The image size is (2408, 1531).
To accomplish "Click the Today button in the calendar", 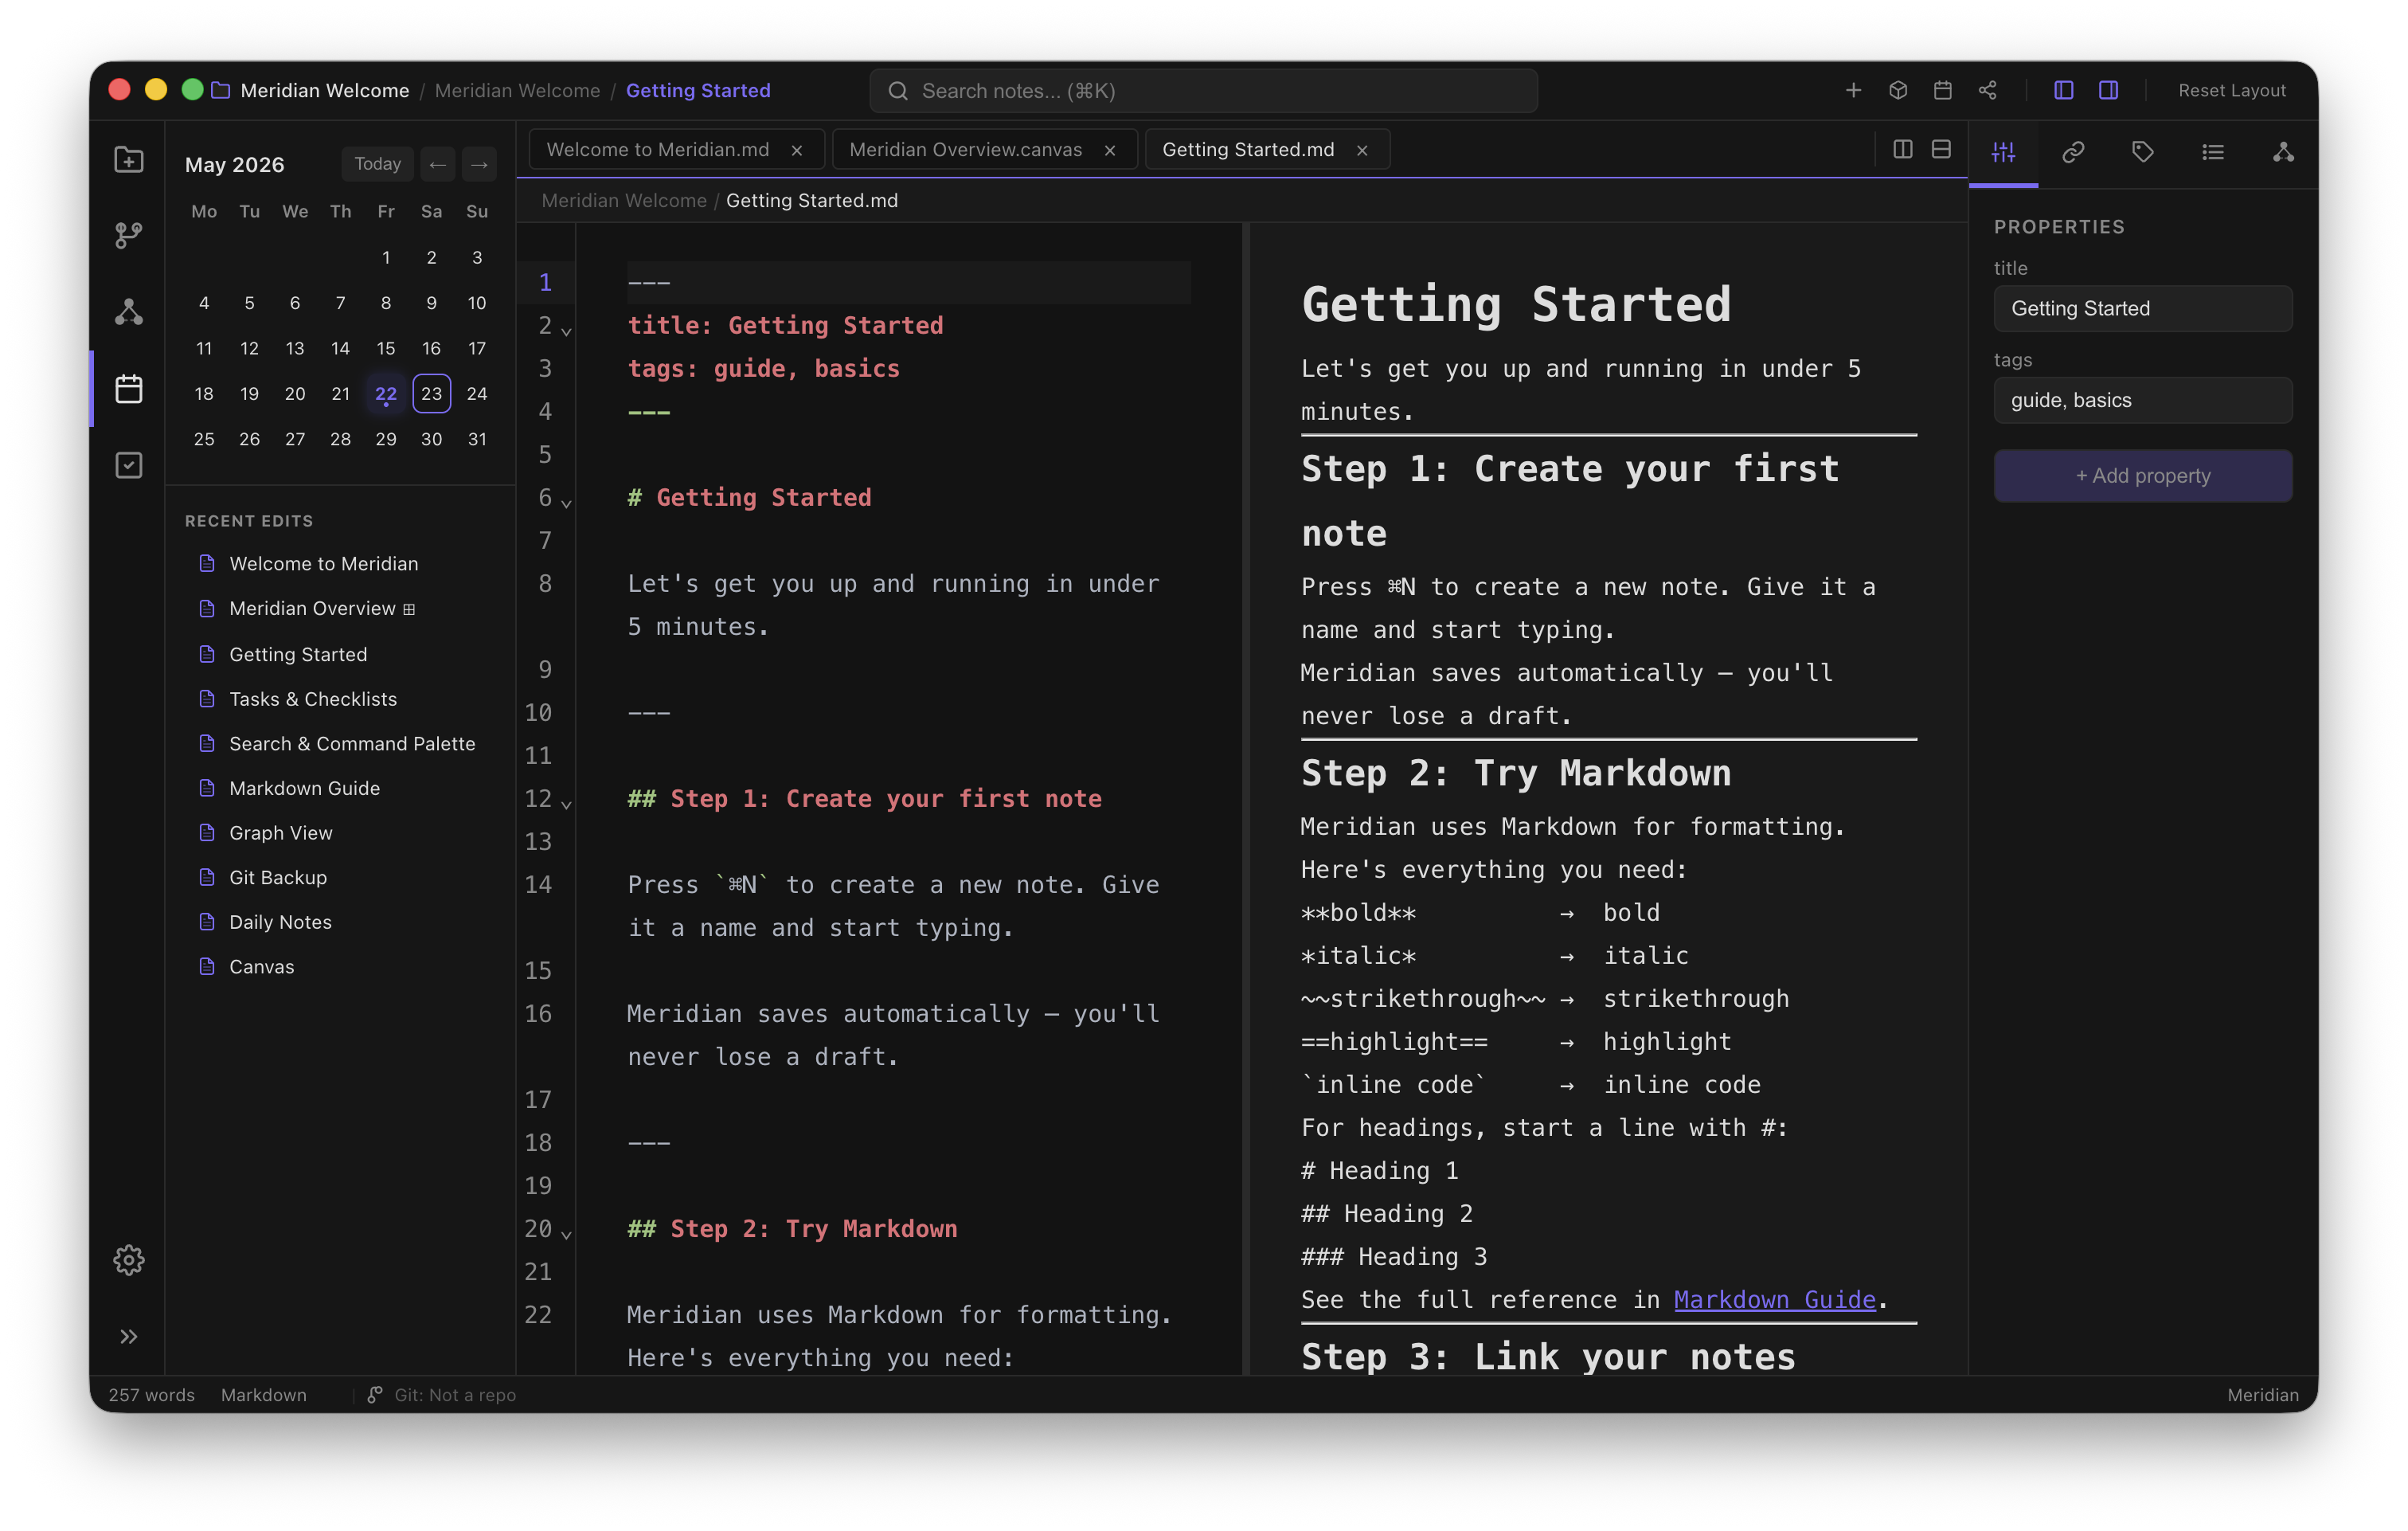I will [x=377, y=164].
